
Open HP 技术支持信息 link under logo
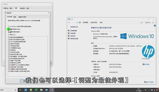146,59
